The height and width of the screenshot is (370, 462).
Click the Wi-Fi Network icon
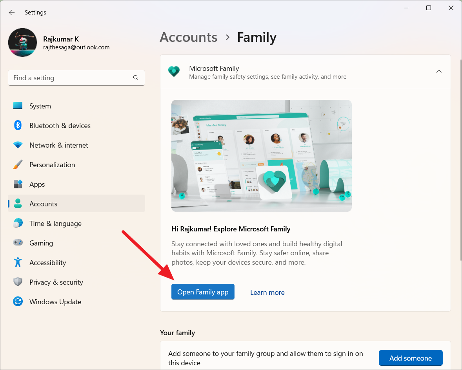[18, 145]
